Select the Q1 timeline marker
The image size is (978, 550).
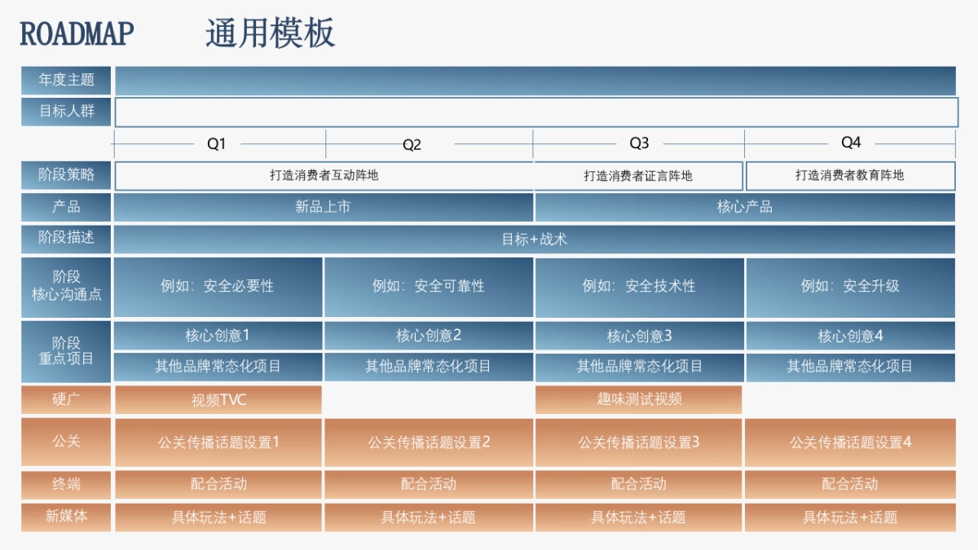click(x=216, y=144)
